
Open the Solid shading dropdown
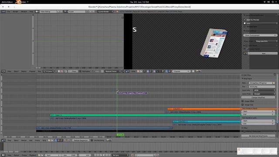(260, 23)
